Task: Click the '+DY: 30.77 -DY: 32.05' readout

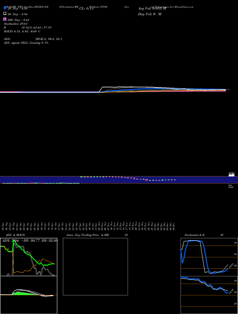Action: point(40,241)
